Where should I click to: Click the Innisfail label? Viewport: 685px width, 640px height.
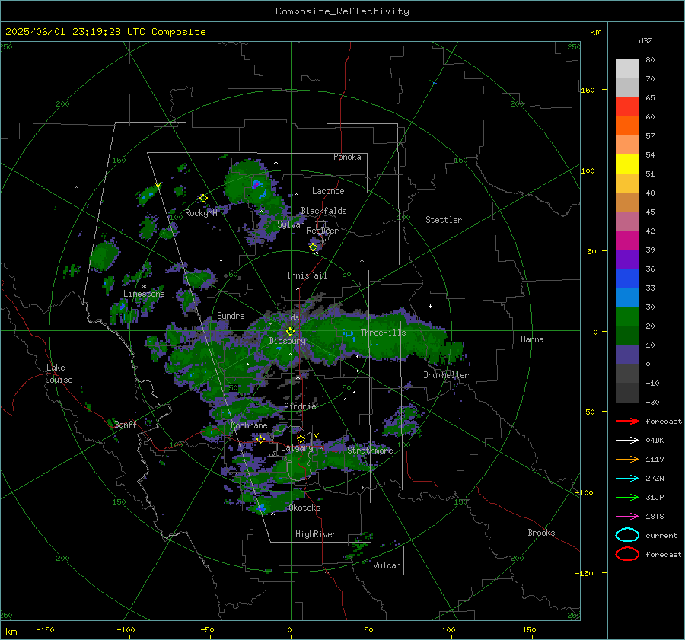[x=307, y=275]
